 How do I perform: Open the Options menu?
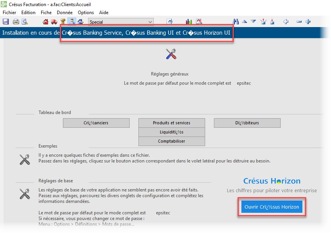click(86, 13)
